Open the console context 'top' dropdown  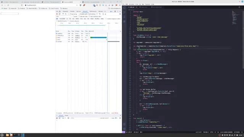[64, 118]
